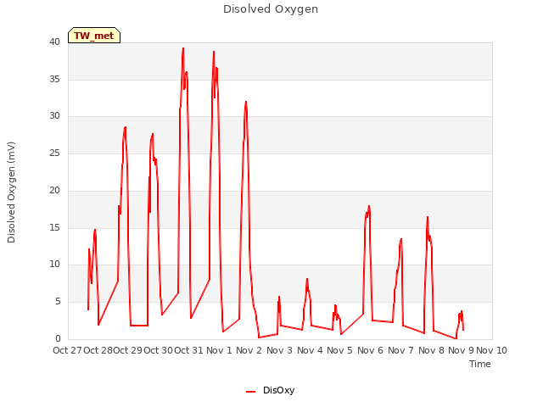
Task: Click the y-axis tick label 10
Action: click(54, 265)
